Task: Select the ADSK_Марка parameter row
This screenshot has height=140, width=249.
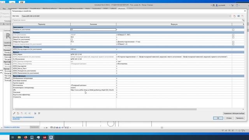Action: pyautogui.click(x=42, y=54)
